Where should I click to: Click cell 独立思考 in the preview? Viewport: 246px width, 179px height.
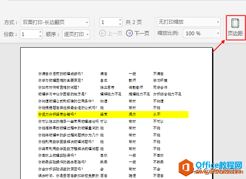pyautogui.click(x=107, y=87)
